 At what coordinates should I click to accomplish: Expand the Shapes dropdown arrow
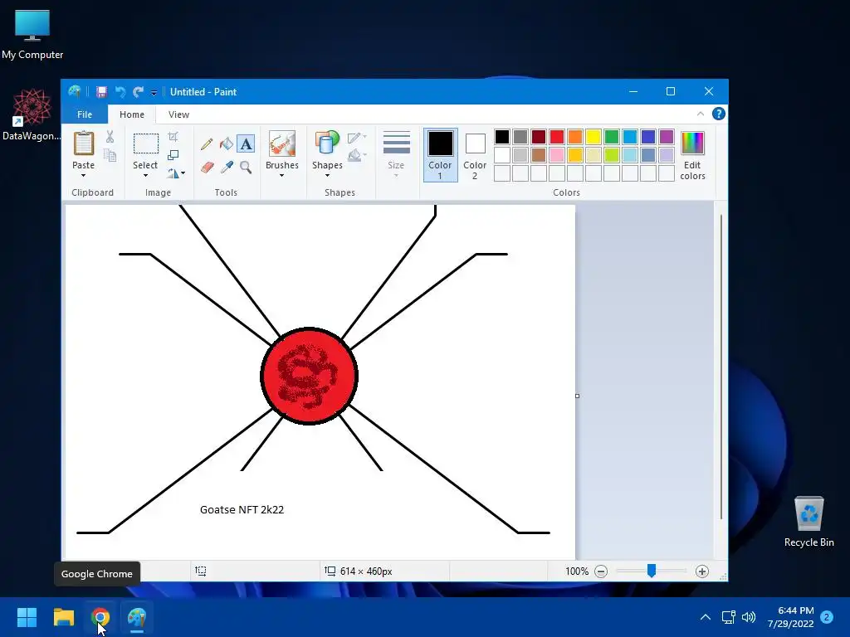pyautogui.click(x=327, y=176)
